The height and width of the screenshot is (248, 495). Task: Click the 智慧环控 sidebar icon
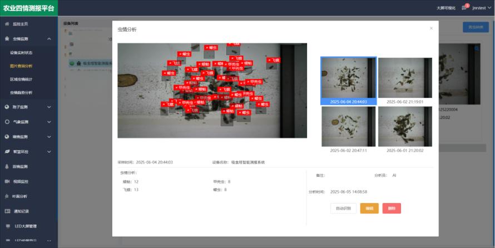tap(7, 151)
